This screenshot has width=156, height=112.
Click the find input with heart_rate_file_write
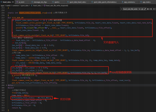click(130, 9)
